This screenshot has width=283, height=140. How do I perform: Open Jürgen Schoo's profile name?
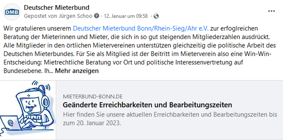pyautogui.click(x=78, y=16)
